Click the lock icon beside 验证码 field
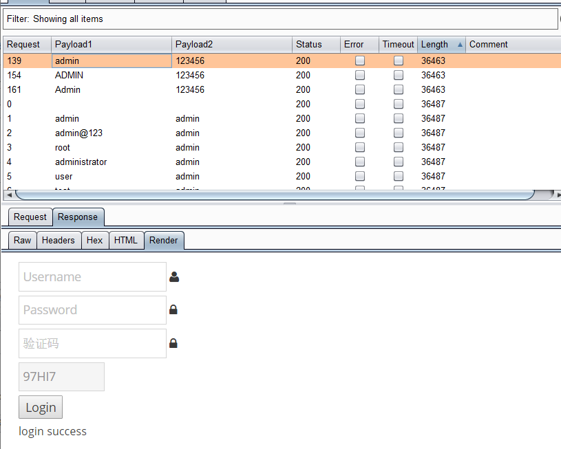 173,343
